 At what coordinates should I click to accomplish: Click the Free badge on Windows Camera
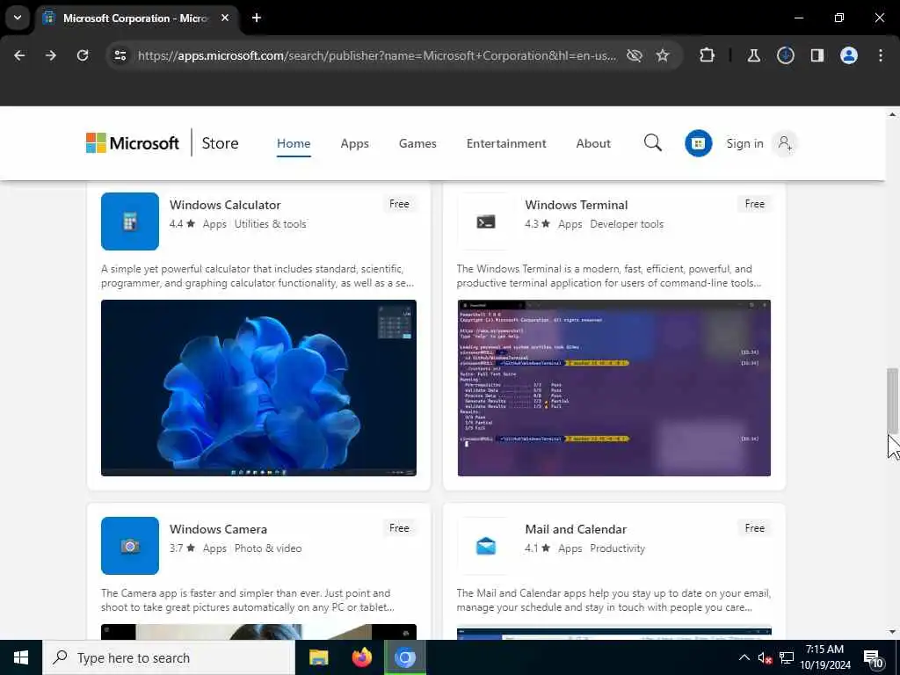point(399,528)
